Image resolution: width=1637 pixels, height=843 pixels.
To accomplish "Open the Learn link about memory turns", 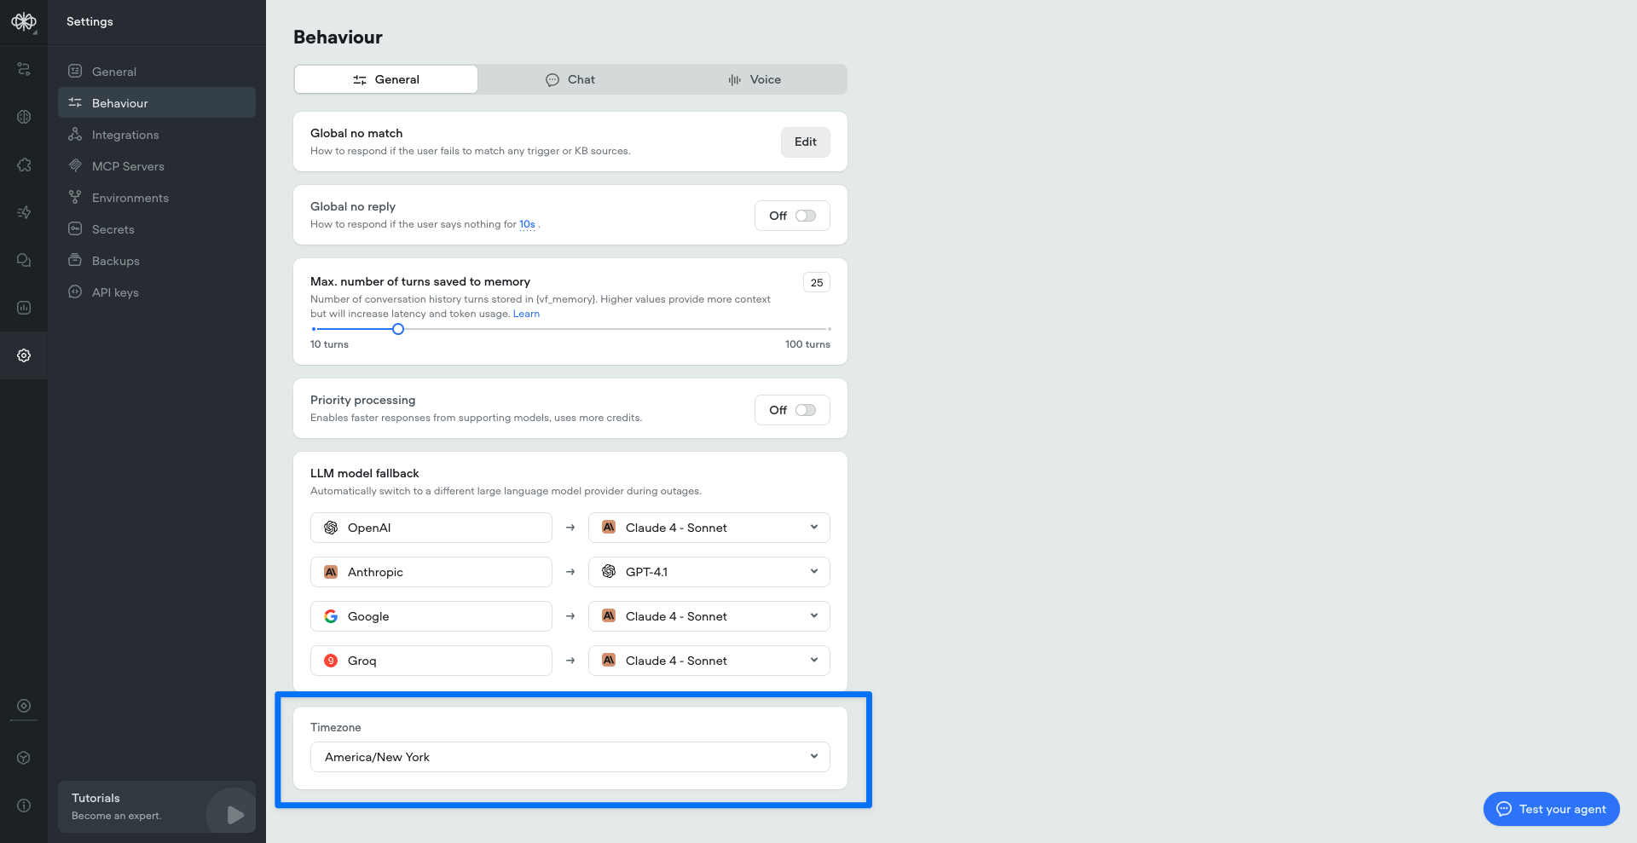I will pyautogui.click(x=526, y=314).
